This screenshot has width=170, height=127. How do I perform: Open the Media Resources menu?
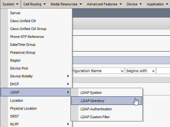66,4
